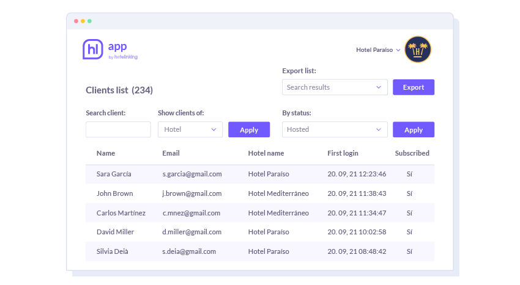Click first login time 10:02:58

pyautogui.click(x=372, y=232)
